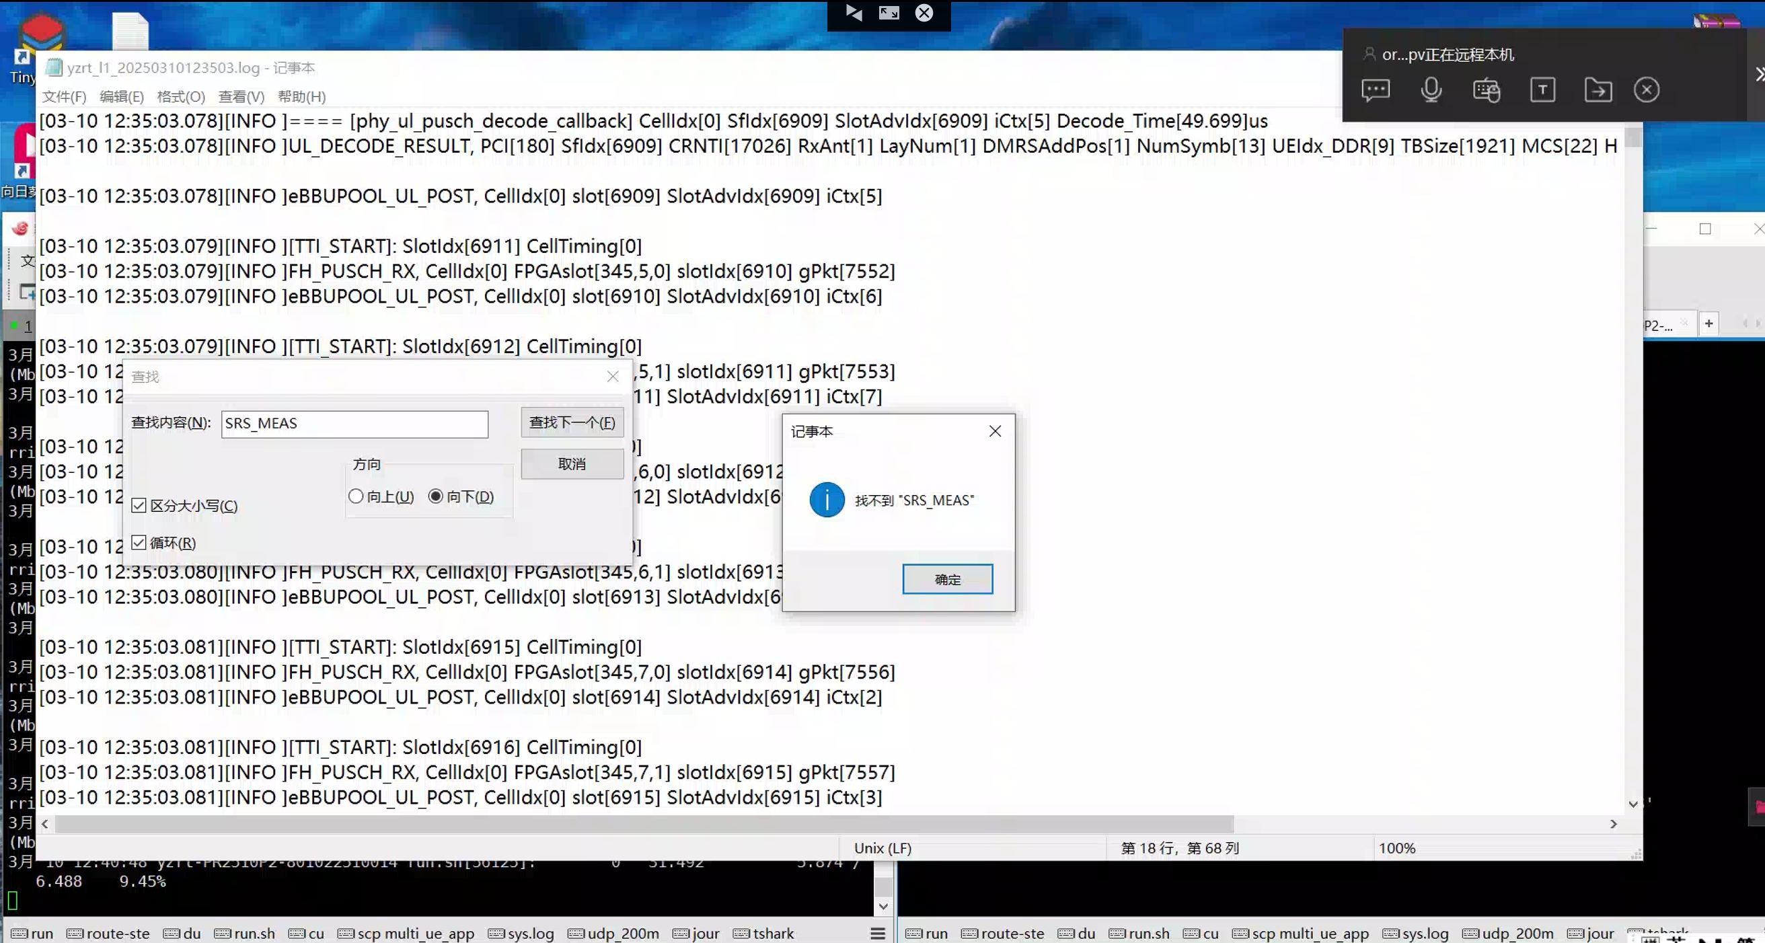
Task: Open the 文件(F) menu in Notepad
Action: (64, 97)
